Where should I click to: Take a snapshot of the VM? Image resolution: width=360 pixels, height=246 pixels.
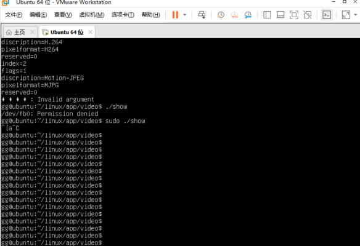click(221, 15)
